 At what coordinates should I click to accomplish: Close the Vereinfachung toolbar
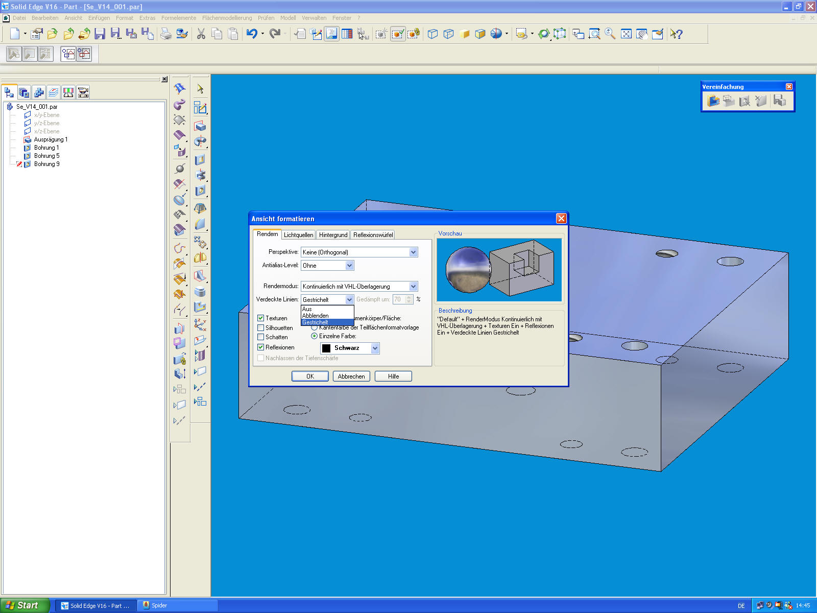789,86
